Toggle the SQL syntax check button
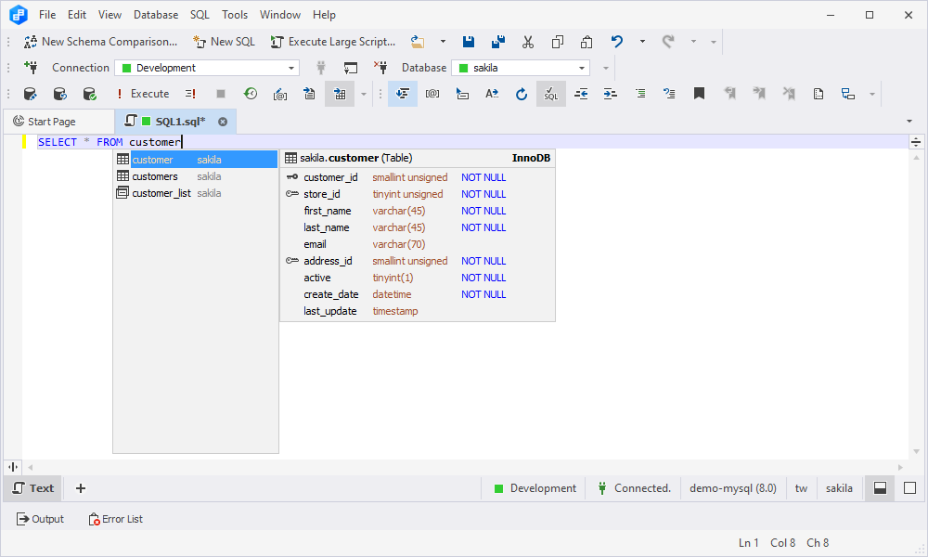Screen dimensions: 928x557 [x=551, y=94]
